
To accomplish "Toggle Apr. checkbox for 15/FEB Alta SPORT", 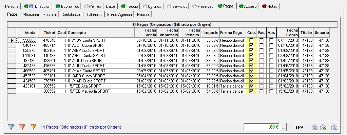I will (x=271, y=86).
